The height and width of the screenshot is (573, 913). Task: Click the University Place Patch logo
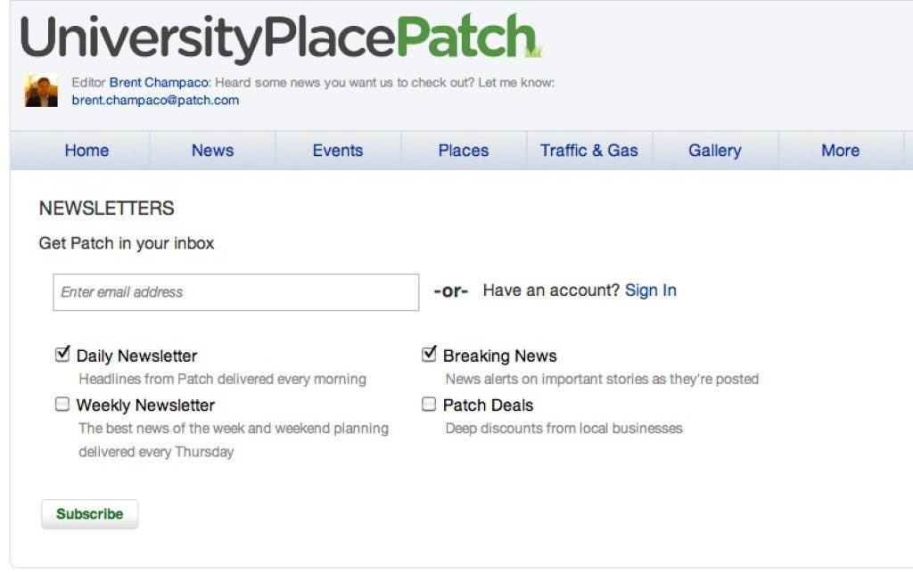(x=280, y=38)
